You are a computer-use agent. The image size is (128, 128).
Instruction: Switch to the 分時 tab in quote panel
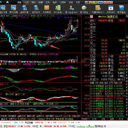pos(103,119)
